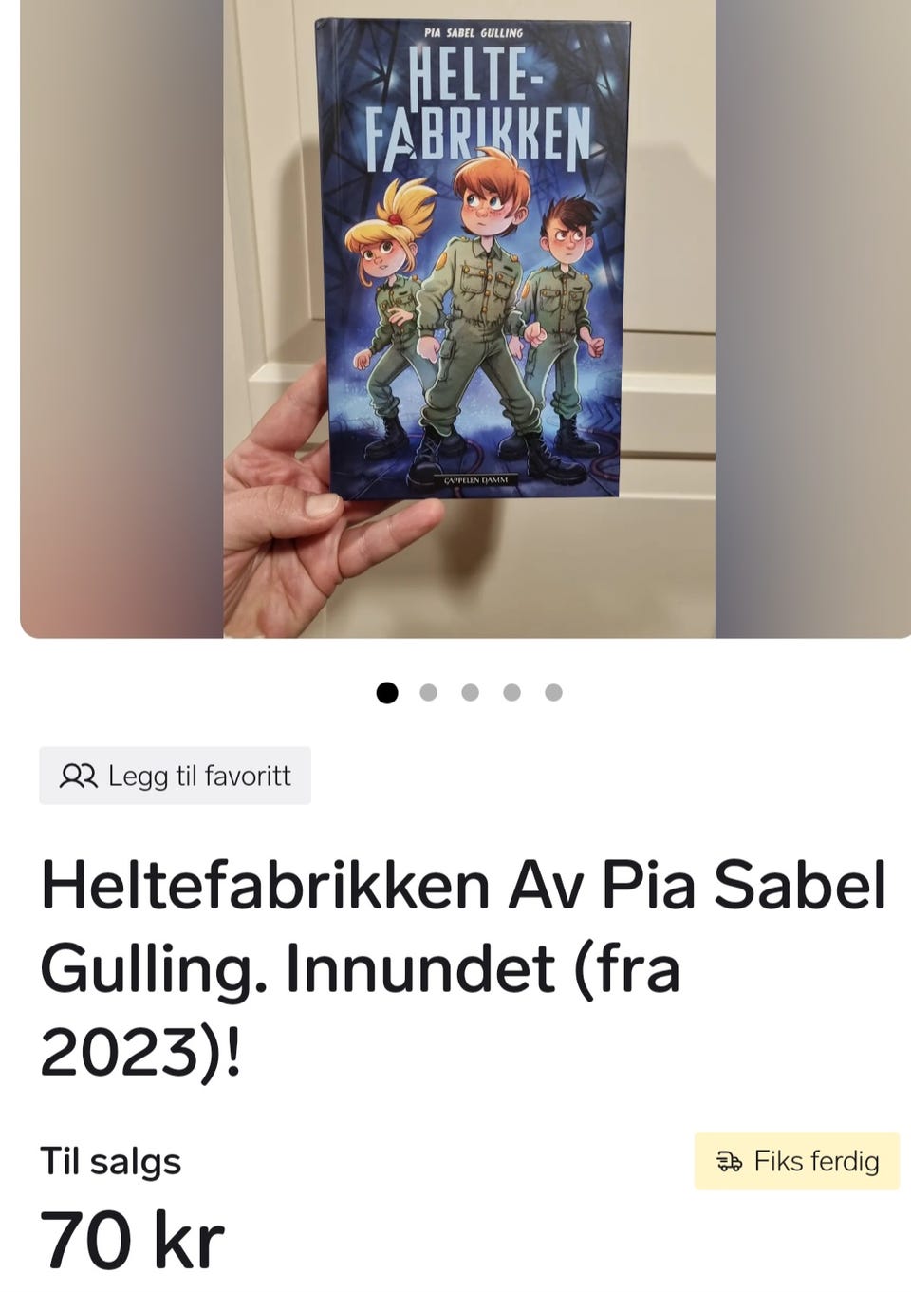Screen dimensions: 911x1292
Task: Click the listing title Heltefabrikken Av Pia Sabel
Action: tap(464, 968)
